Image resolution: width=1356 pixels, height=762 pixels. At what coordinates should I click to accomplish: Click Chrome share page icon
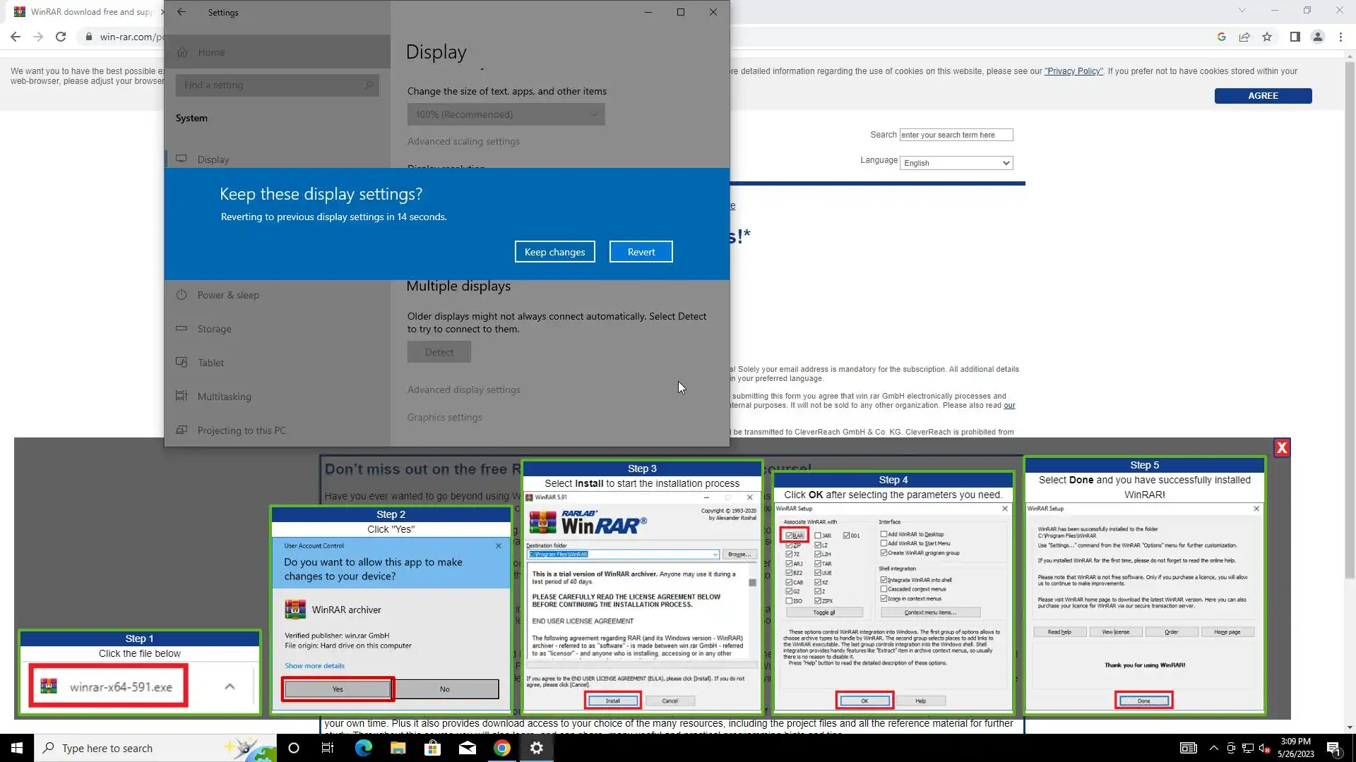(1244, 37)
